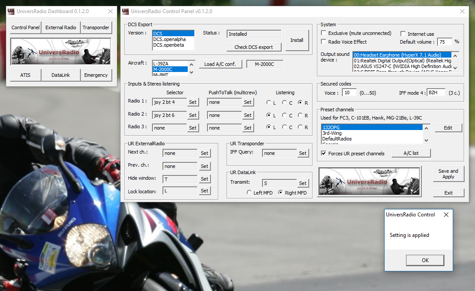Select DCS.openbeta in the Version list
Viewport: 475px width, 291px height.
click(173, 45)
